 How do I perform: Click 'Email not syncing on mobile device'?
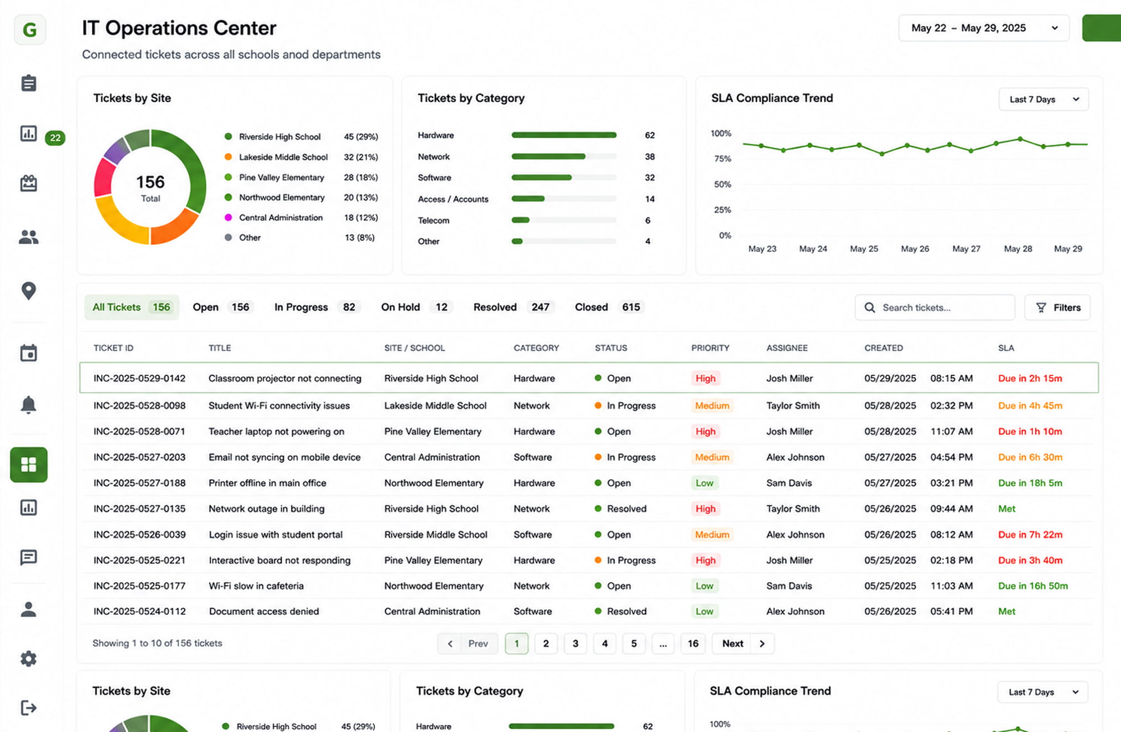coord(284,457)
